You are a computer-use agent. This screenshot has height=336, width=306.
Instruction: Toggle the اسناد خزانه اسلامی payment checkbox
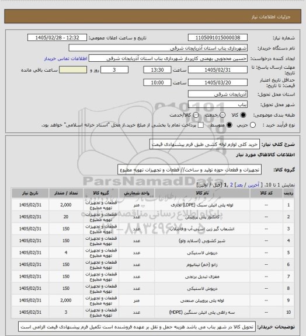pyautogui.click(x=201, y=125)
